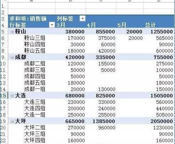Open the 列标签 filter dropdown
This screenshot has width=175, height=144.
tap(82, 18)
